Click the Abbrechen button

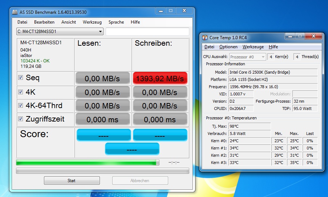(x=140, y=181)
